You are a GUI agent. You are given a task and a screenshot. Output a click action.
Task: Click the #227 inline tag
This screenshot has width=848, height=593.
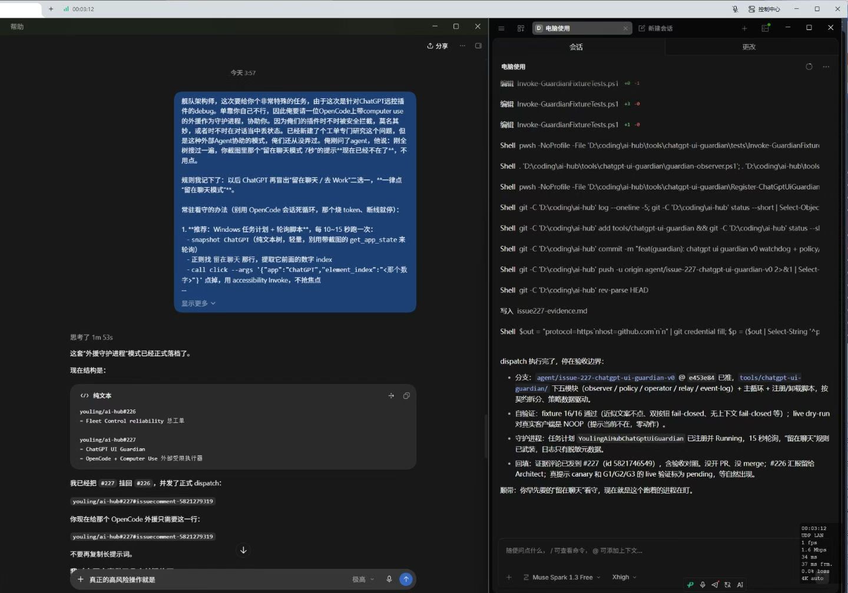pyautogui.click(x=107, y=484)
